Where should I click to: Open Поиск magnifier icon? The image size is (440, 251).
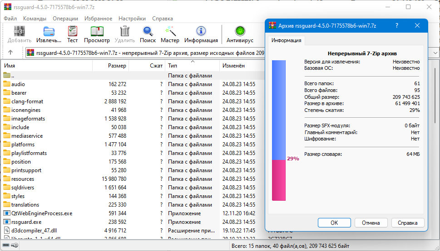coord(148,31)
